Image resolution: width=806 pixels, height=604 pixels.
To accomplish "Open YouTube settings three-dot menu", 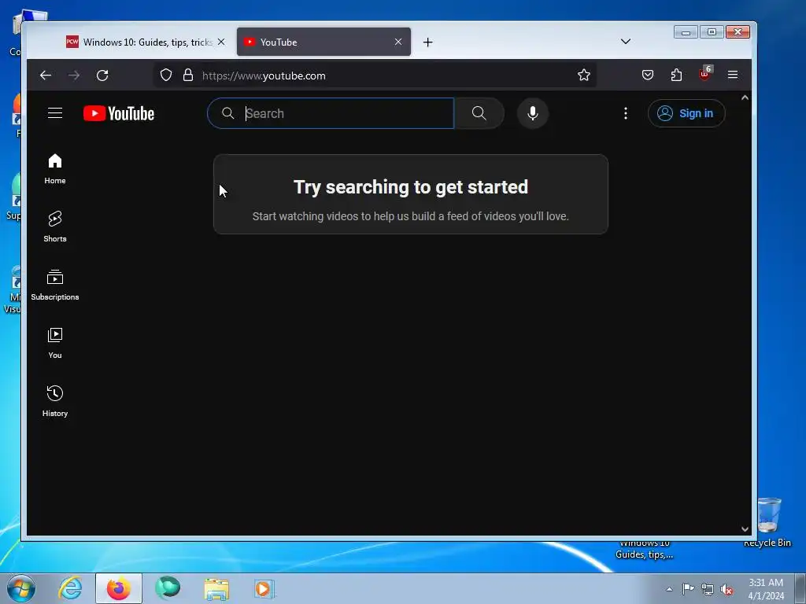I will tap(626, 113).
